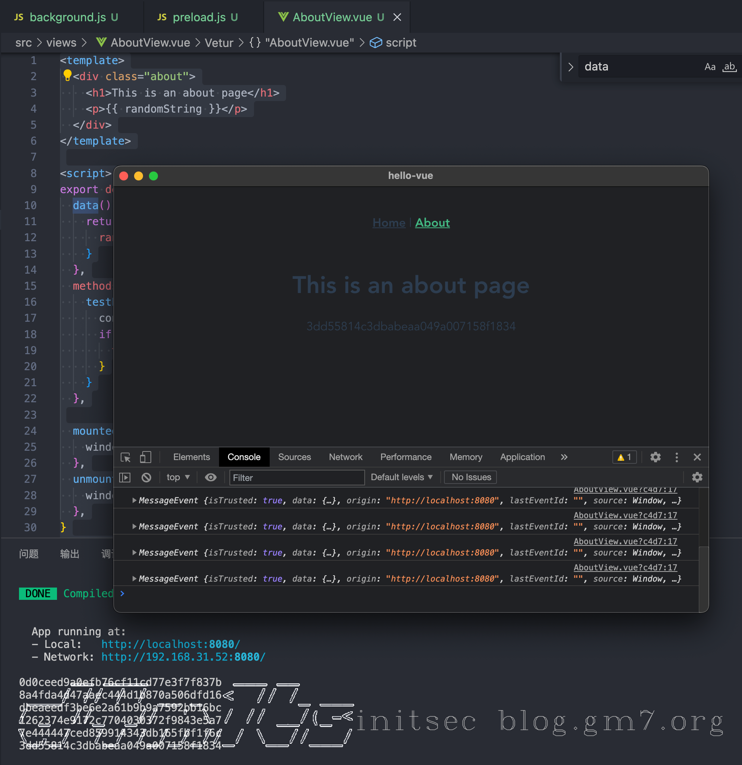The height and width of the screenshot is (765, 742).
Task: Click the console Filter input field
Action: [x=297, y=477]
